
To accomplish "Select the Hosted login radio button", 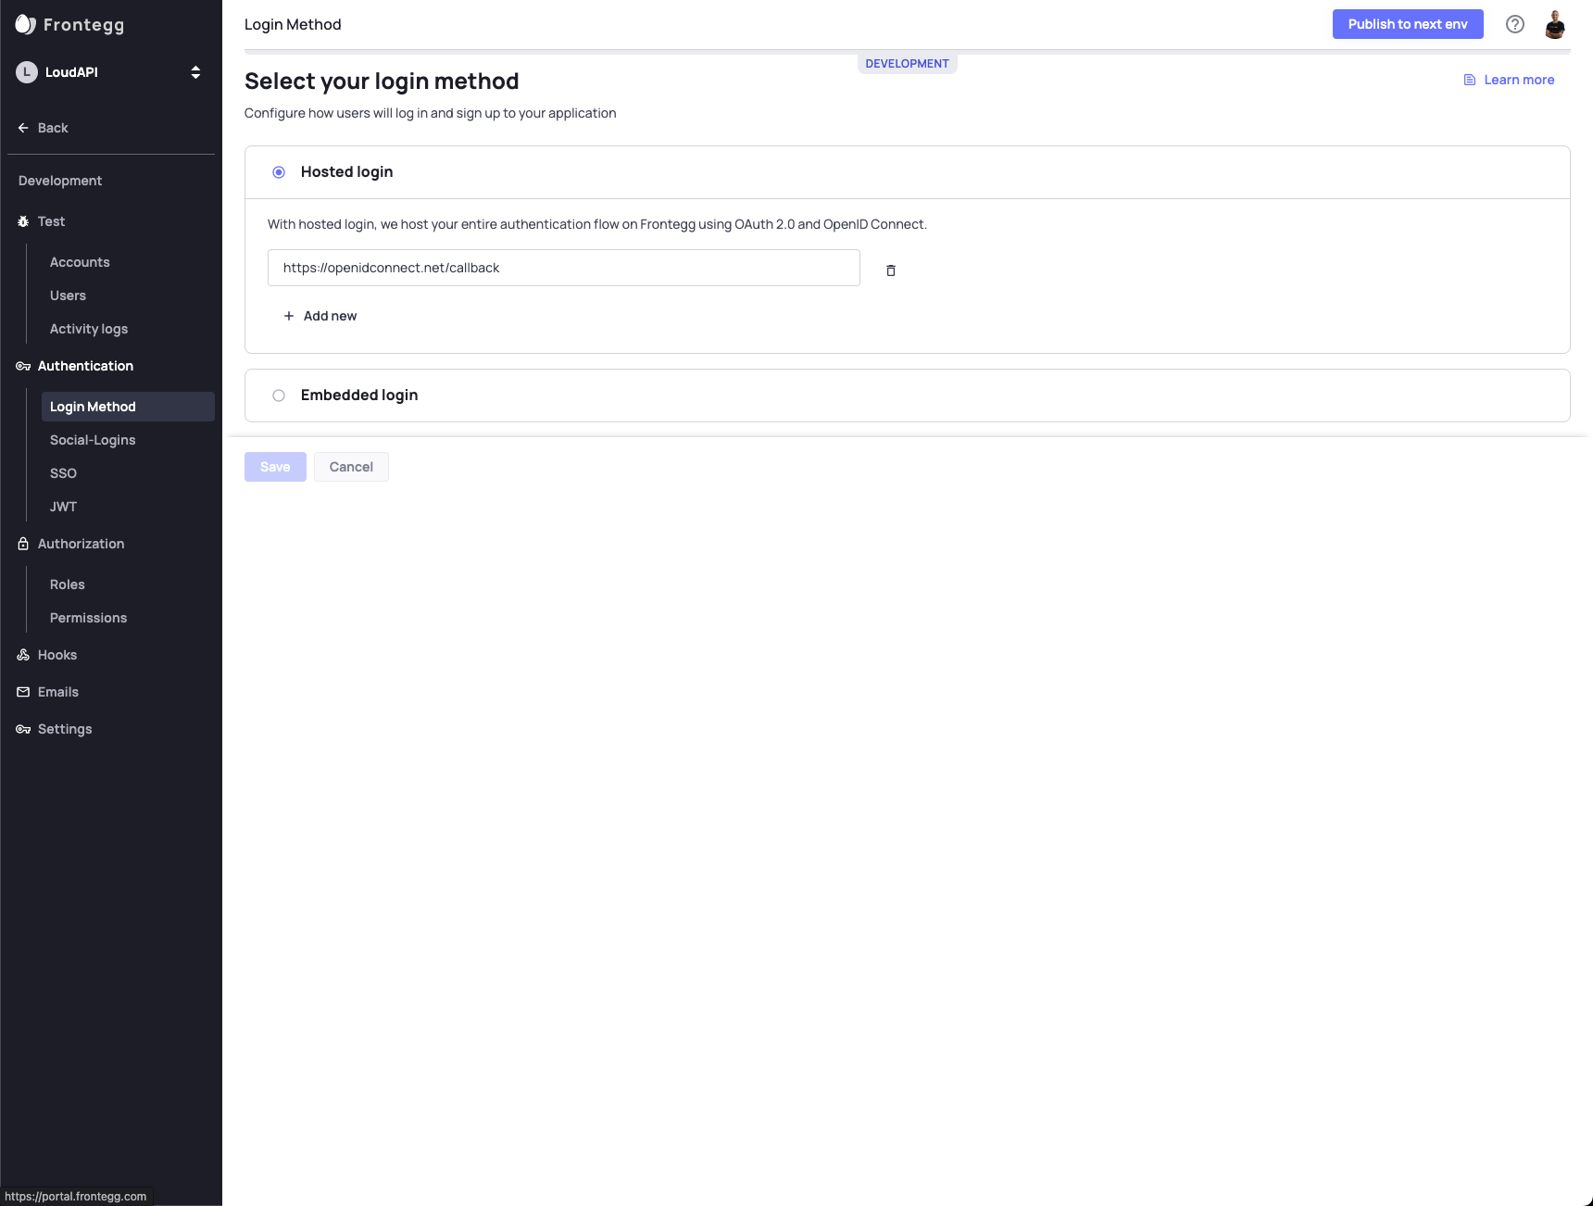I will (x=279, y=172).
